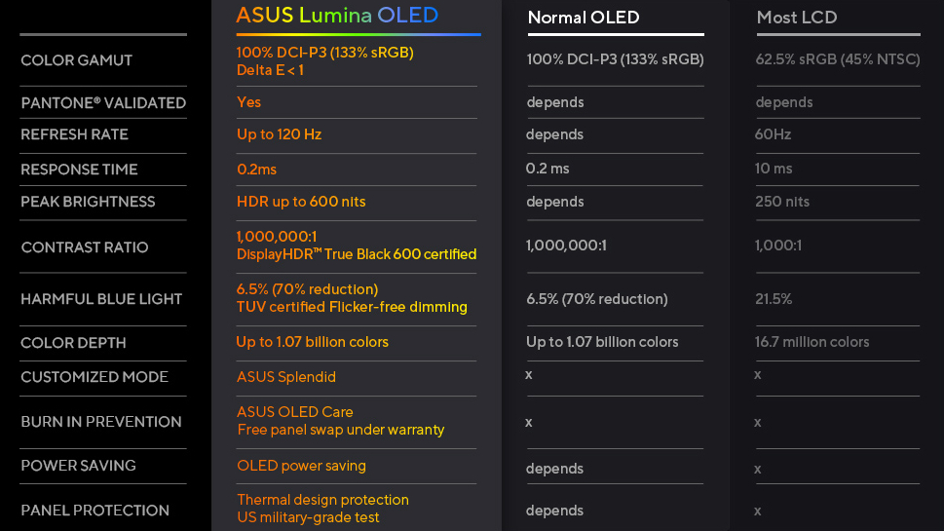
Task: Click the '16.7 million colors' LCD value
Action: point(812,342)
